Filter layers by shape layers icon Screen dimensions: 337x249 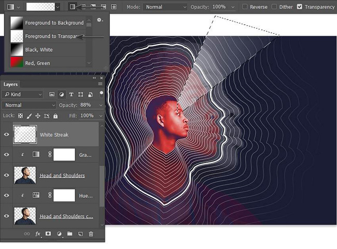point(80,94)
